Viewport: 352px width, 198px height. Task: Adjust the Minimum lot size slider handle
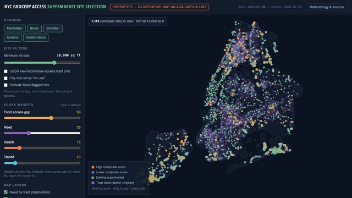pos(54,63)
